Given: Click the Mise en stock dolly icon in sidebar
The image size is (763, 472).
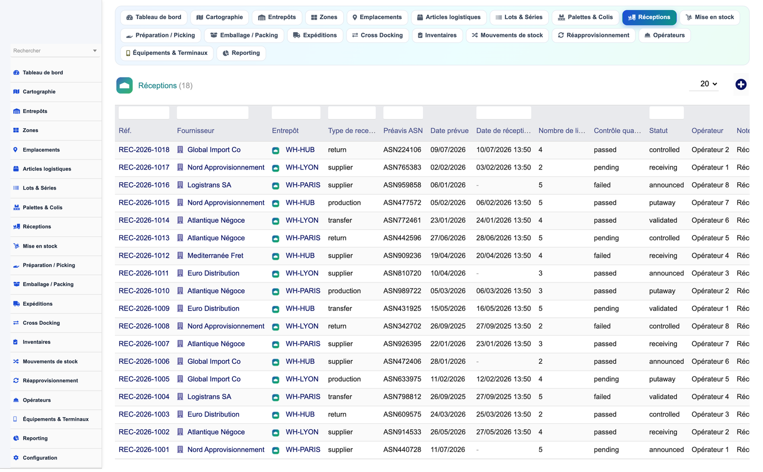Looking at the screenshot, I should click(x=16, y=246).
